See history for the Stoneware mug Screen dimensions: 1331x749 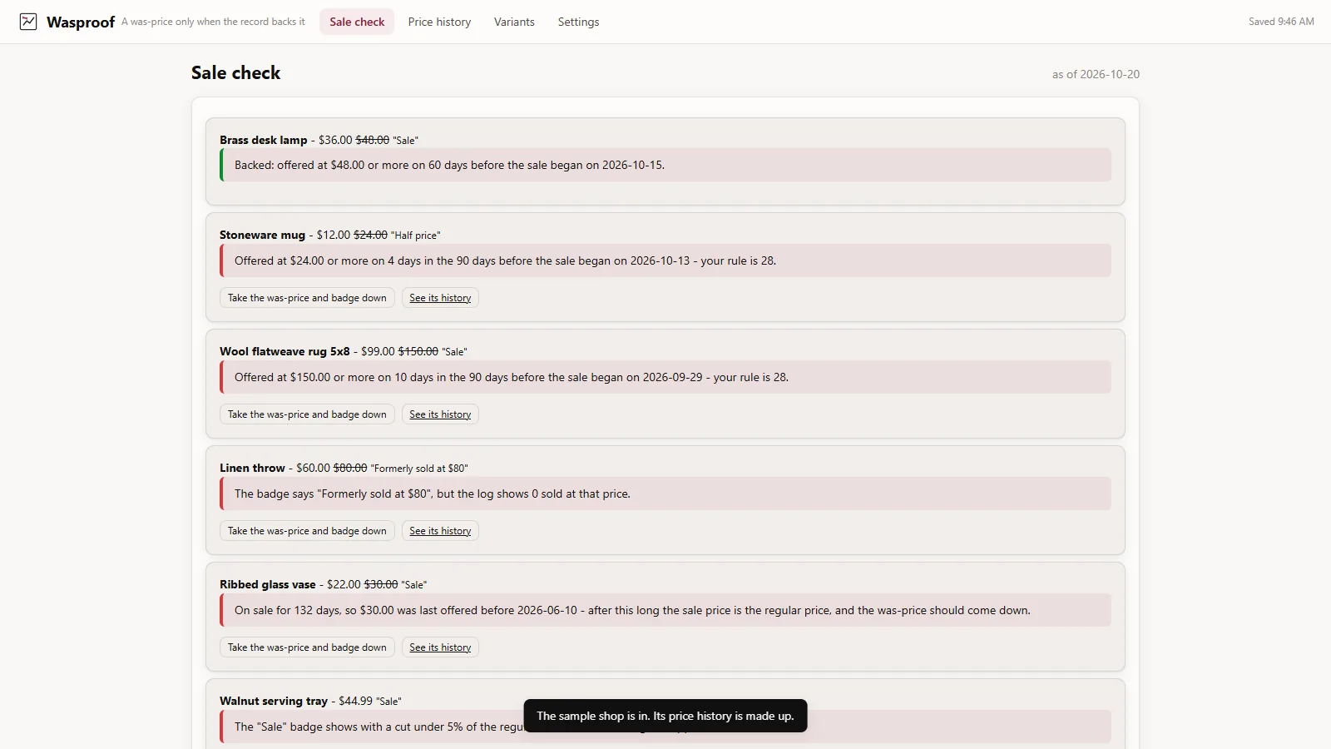pos(440,298)
